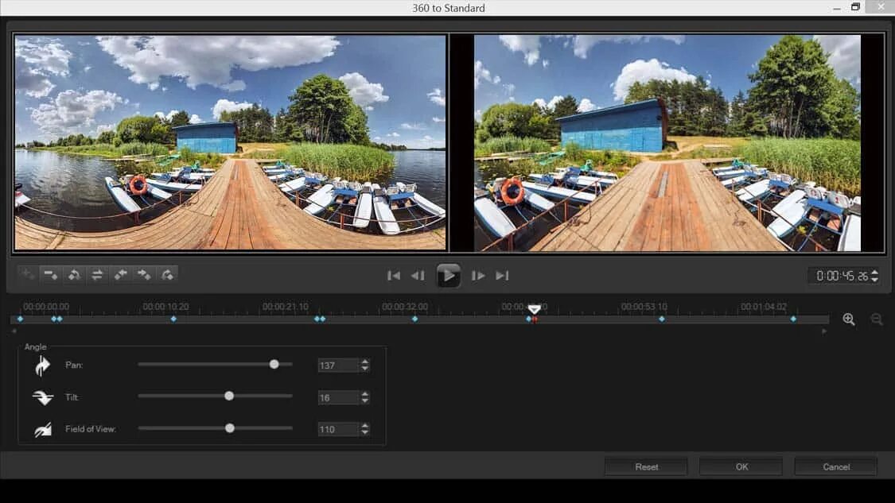Click the Tilt slider handle
The height and width of the screenshot is (503, 895).
[x=229, y=396]
